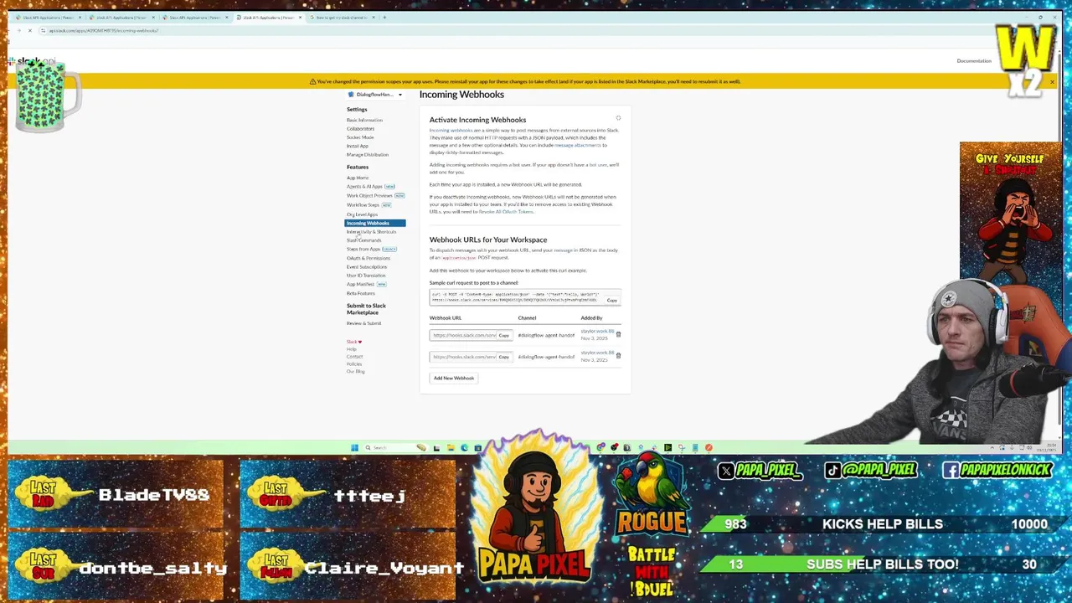
Task: Switch to the first Slack API Applications tab
Action: pos(48,18)
